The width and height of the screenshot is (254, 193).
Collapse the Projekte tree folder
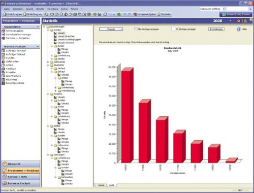[x=48, y=94]
